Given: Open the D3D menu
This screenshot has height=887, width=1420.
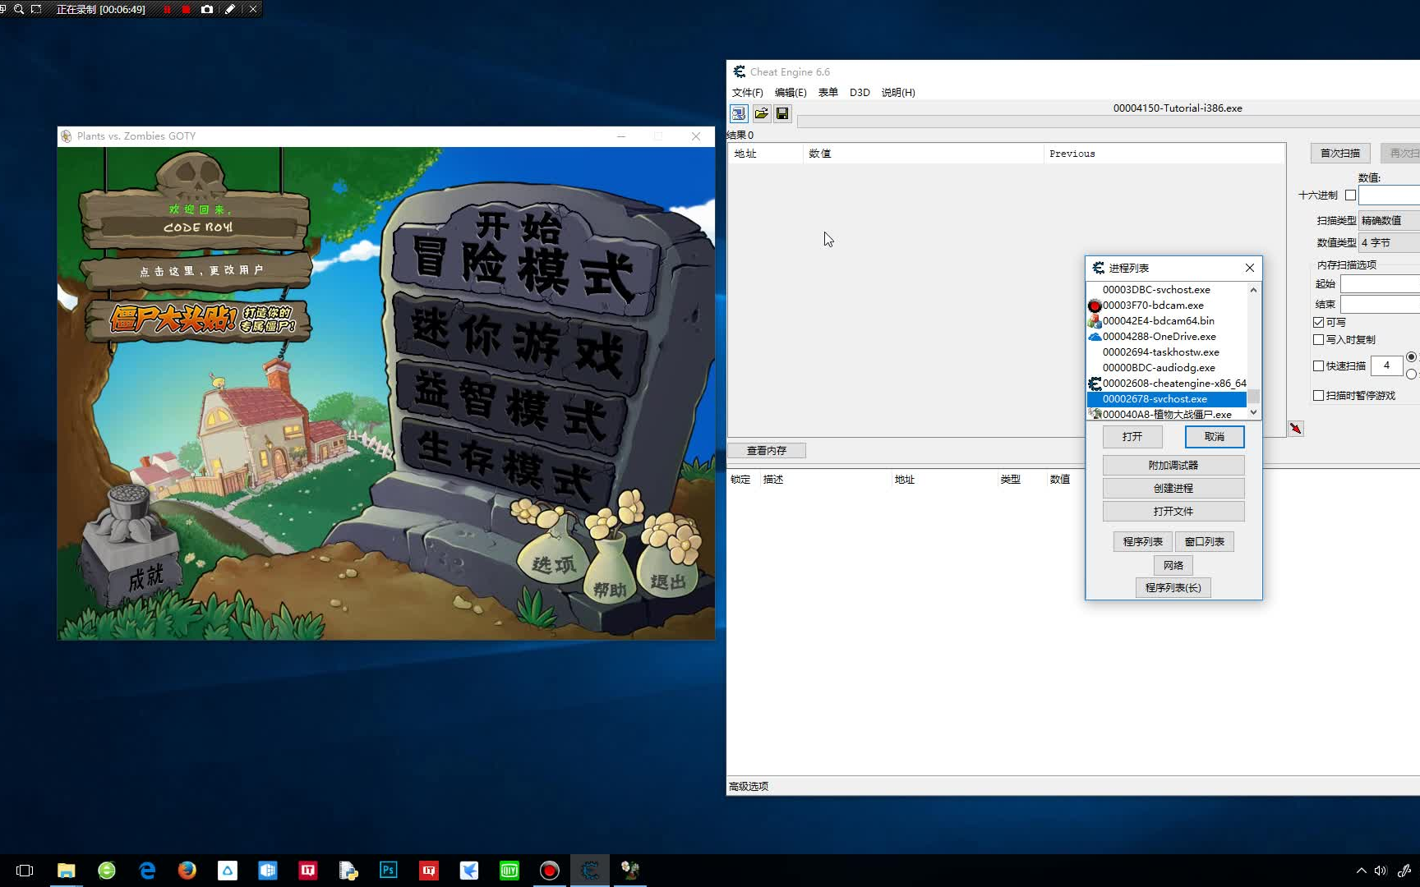Looking at the screenshot, I should point(860,92).
